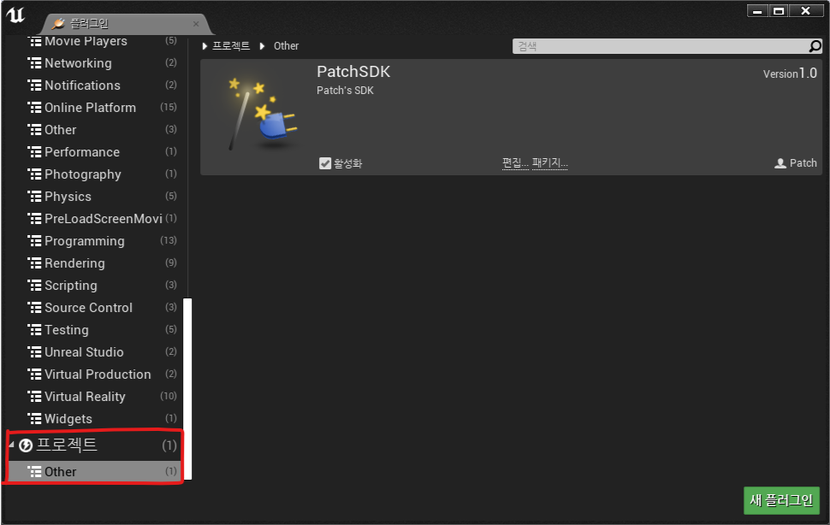830x525 pixels.
Task: Click the 프로젝트 section lightning icon
Action: click(26, 445)
